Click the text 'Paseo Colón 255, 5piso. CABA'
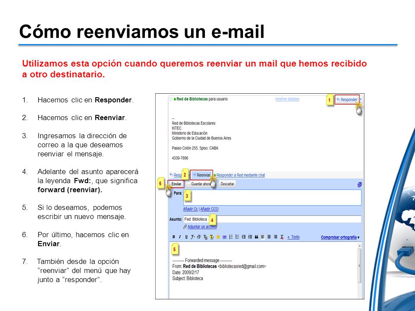 pyautogui.click(x=195, y=148)
